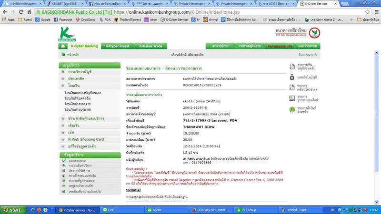Screen dimensions: 381x214
Task: Open the K-Cyber Service bookmark
Action: click(174, 19)
